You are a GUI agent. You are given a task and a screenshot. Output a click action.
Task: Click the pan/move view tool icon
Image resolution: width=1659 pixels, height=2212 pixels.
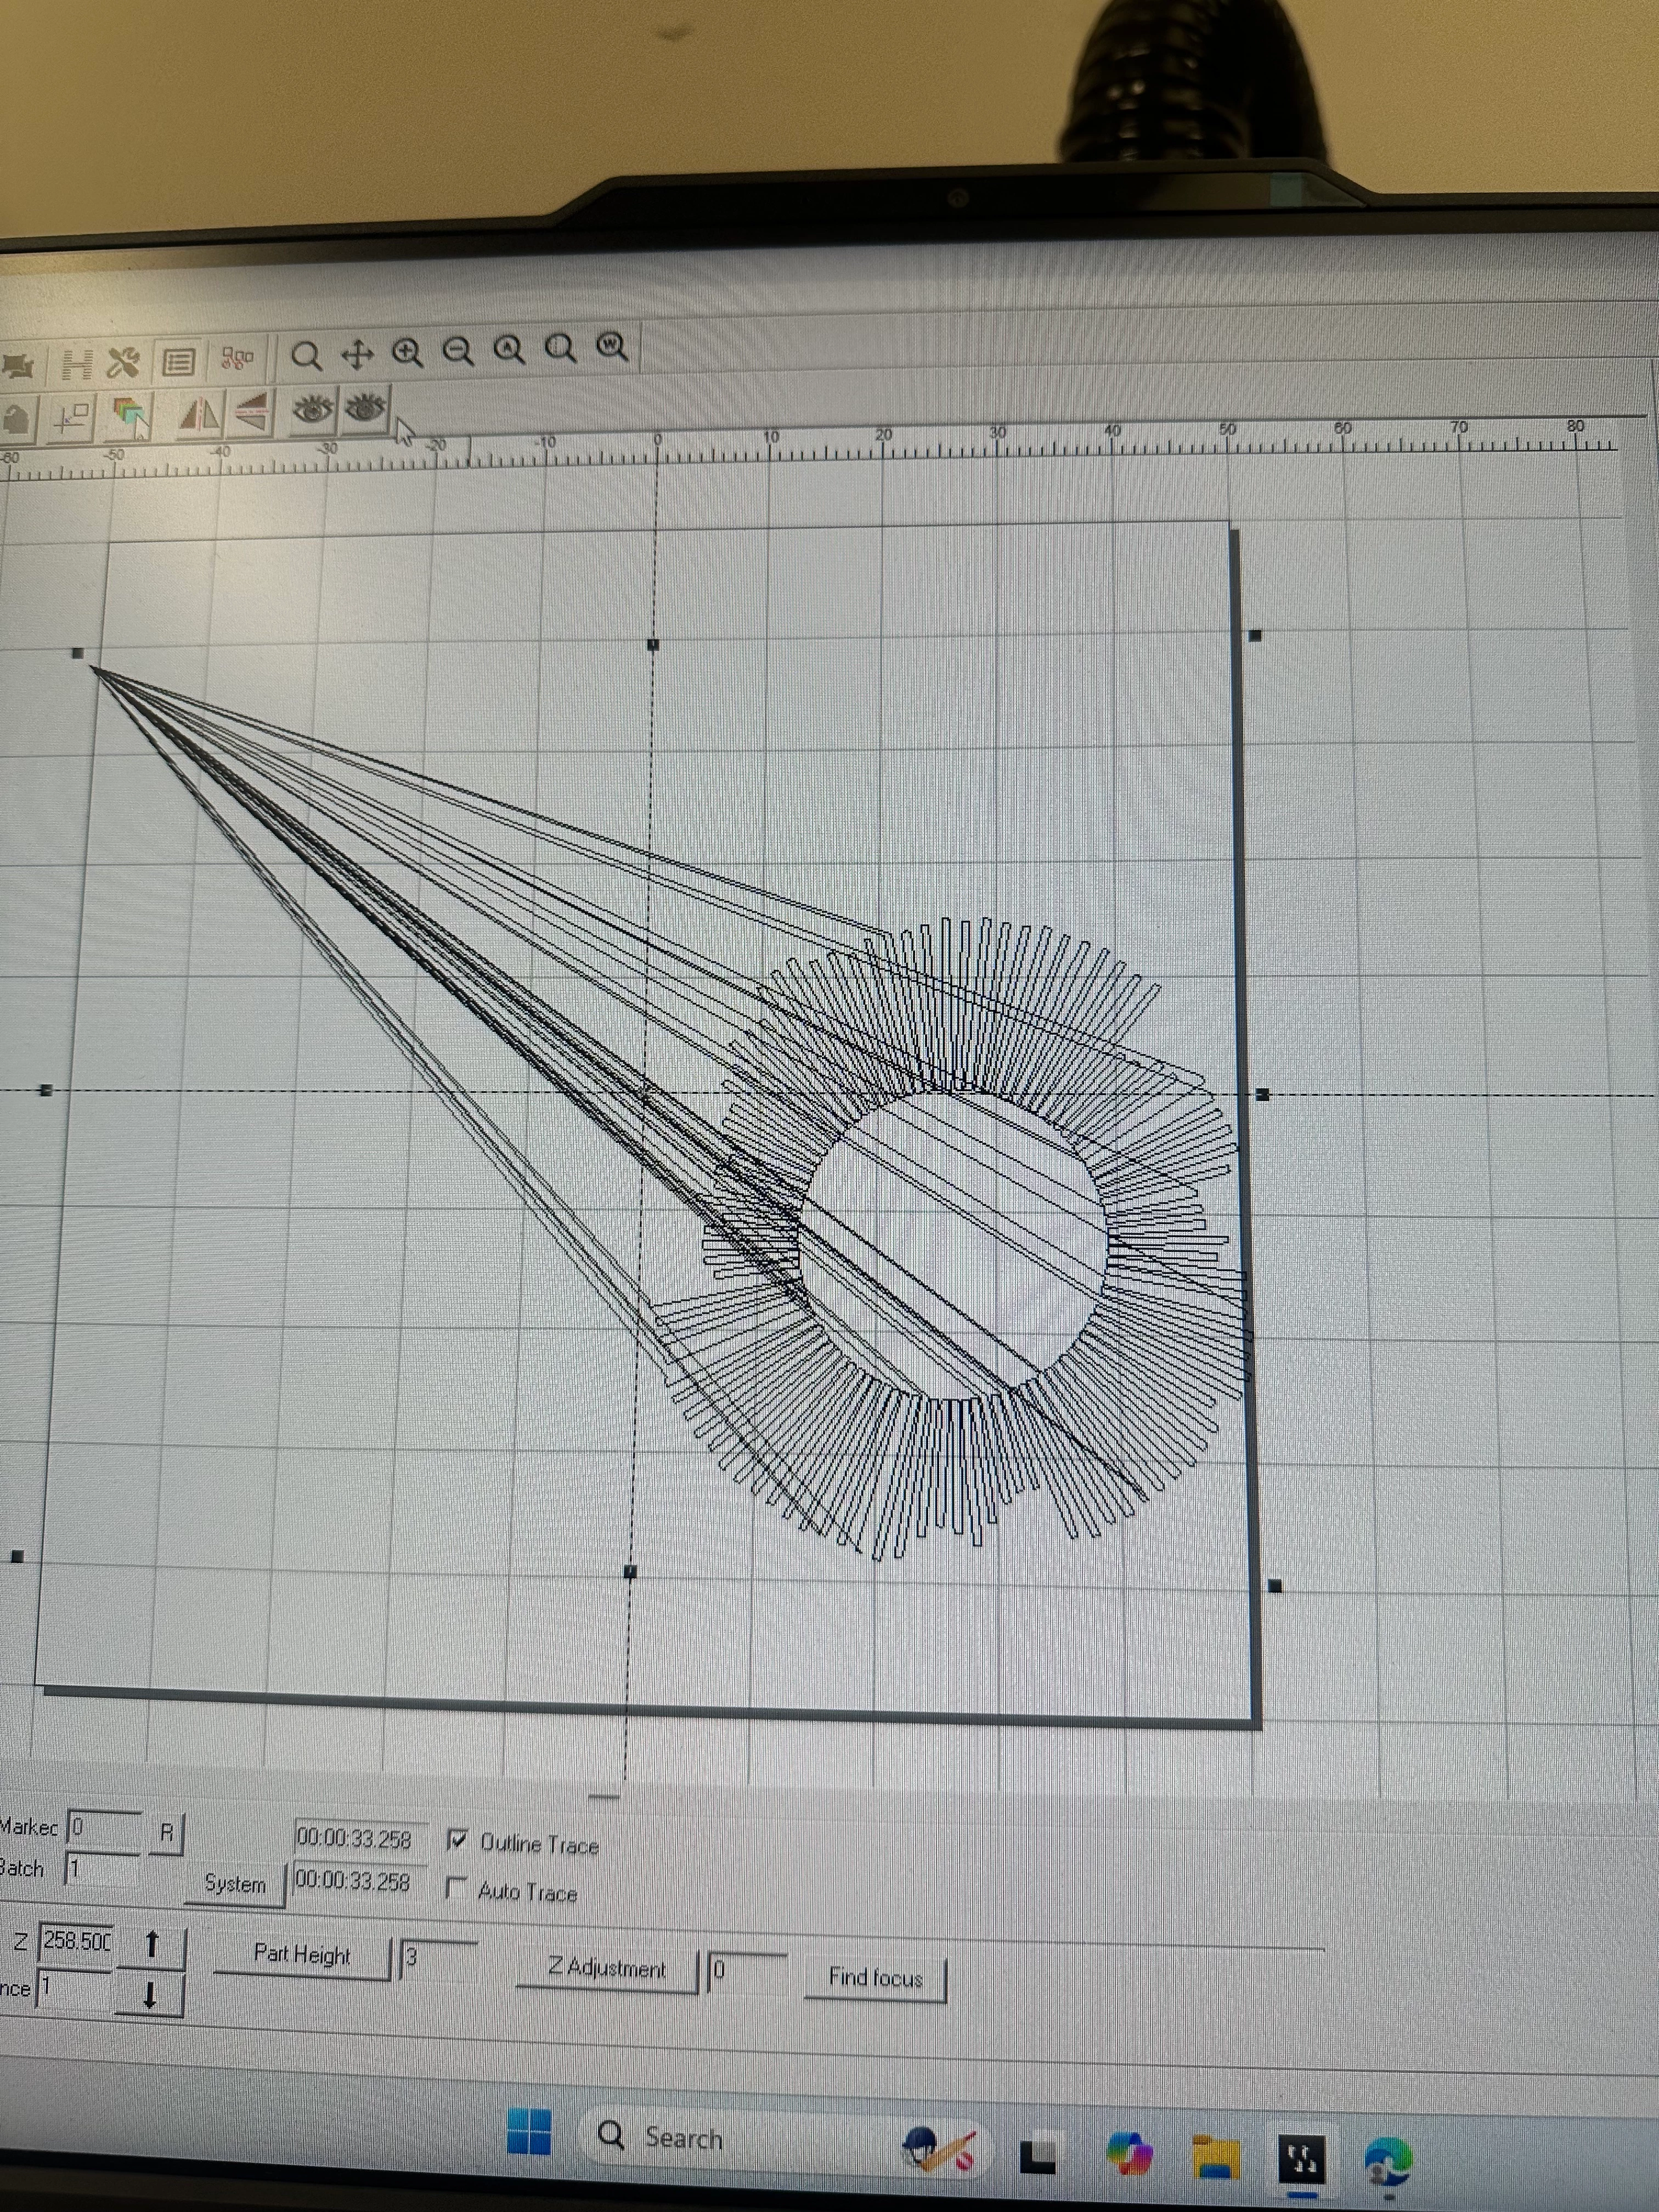tap(357, 354)
